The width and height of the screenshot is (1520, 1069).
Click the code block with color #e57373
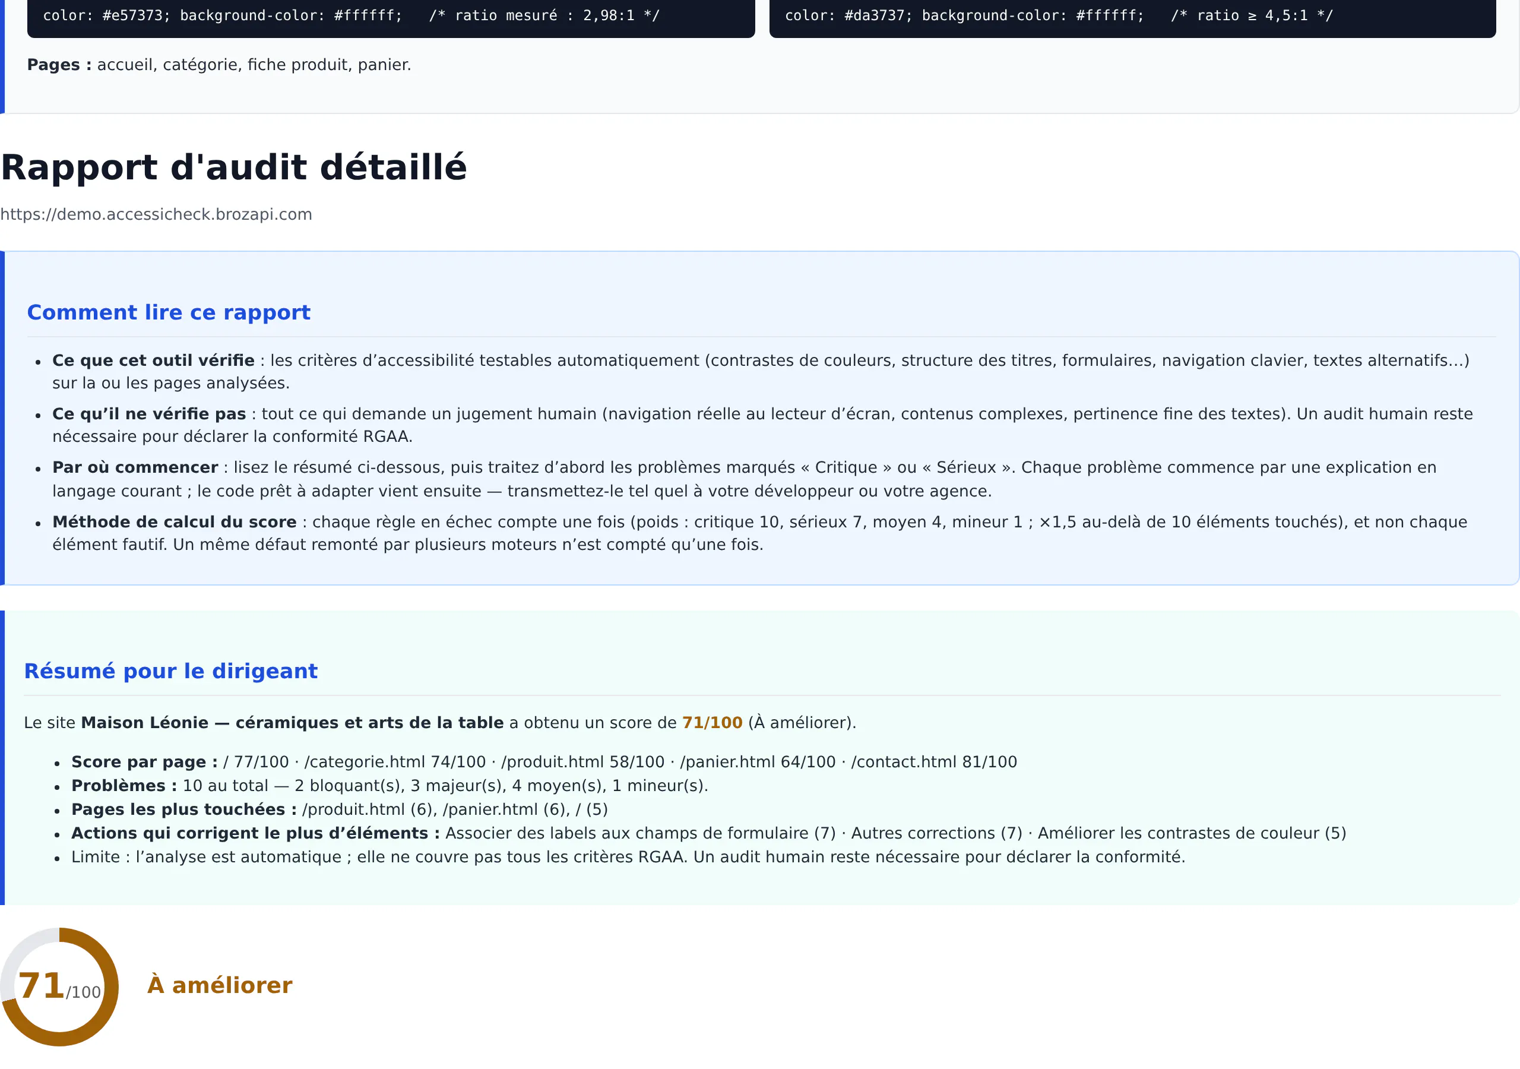coord(391,17)
